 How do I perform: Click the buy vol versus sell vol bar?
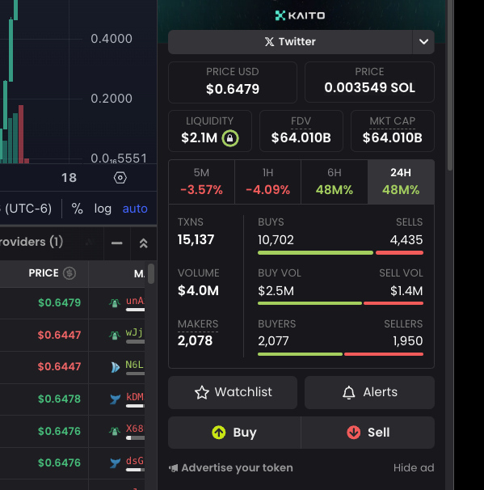(340, 303)
